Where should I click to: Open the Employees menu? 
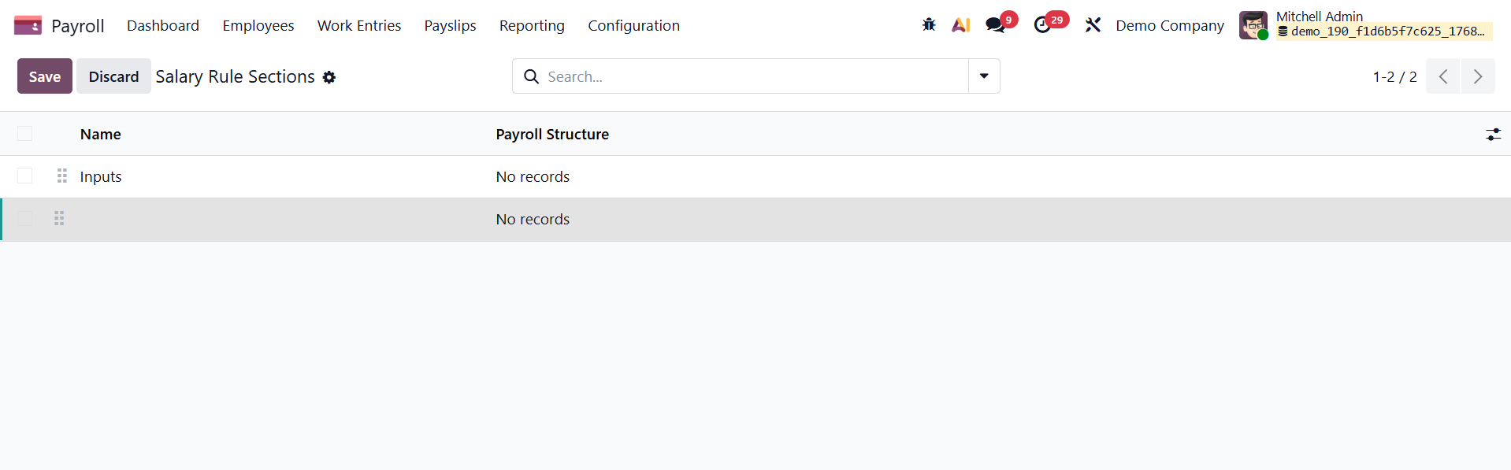tap(258, 25)
